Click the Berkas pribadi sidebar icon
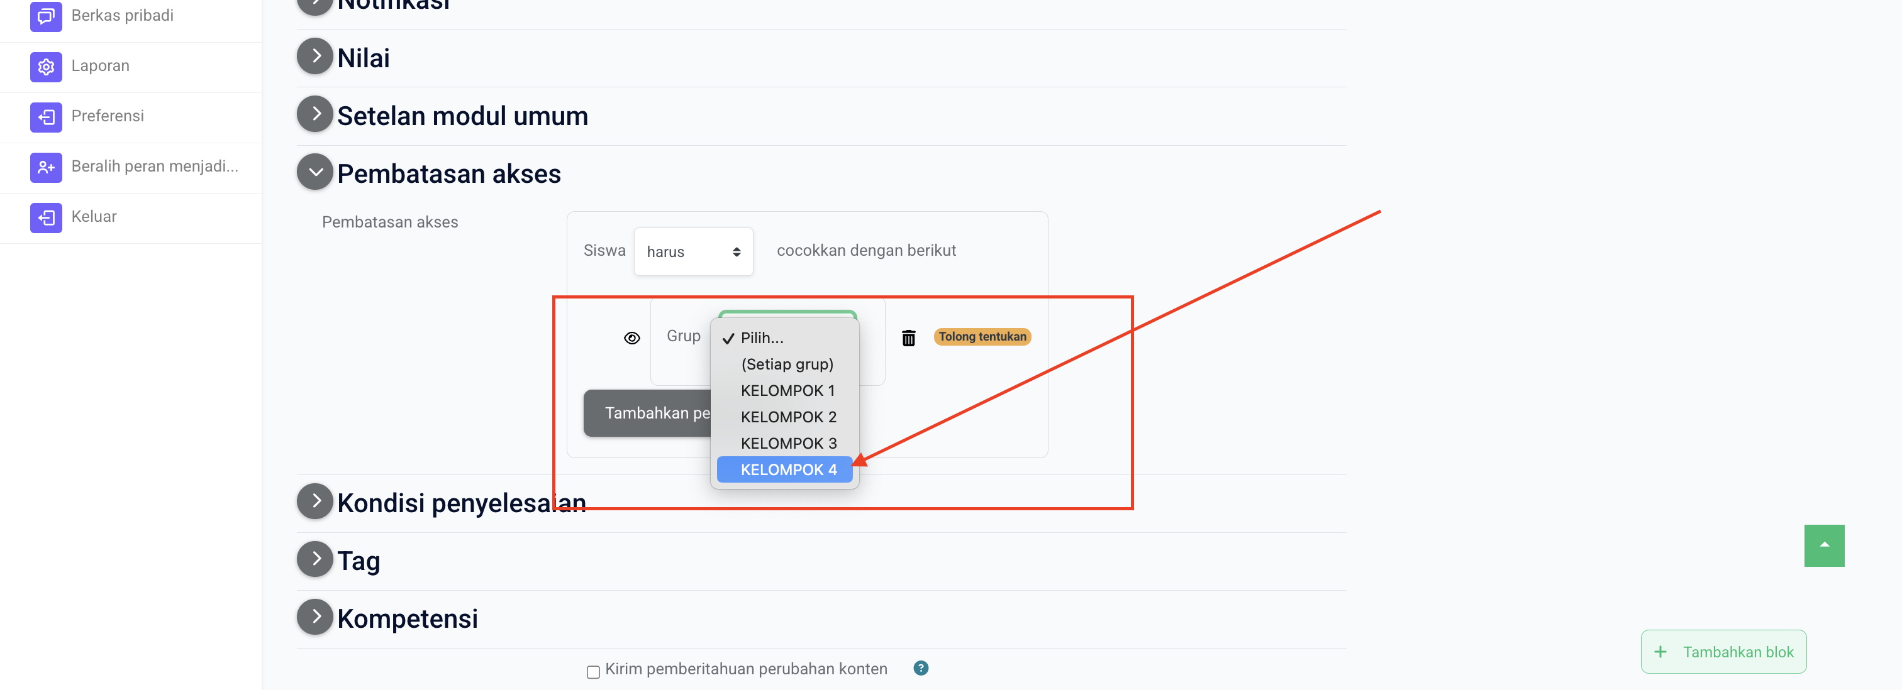Screen dimensions: 1902x690 [x=46, y=16]
